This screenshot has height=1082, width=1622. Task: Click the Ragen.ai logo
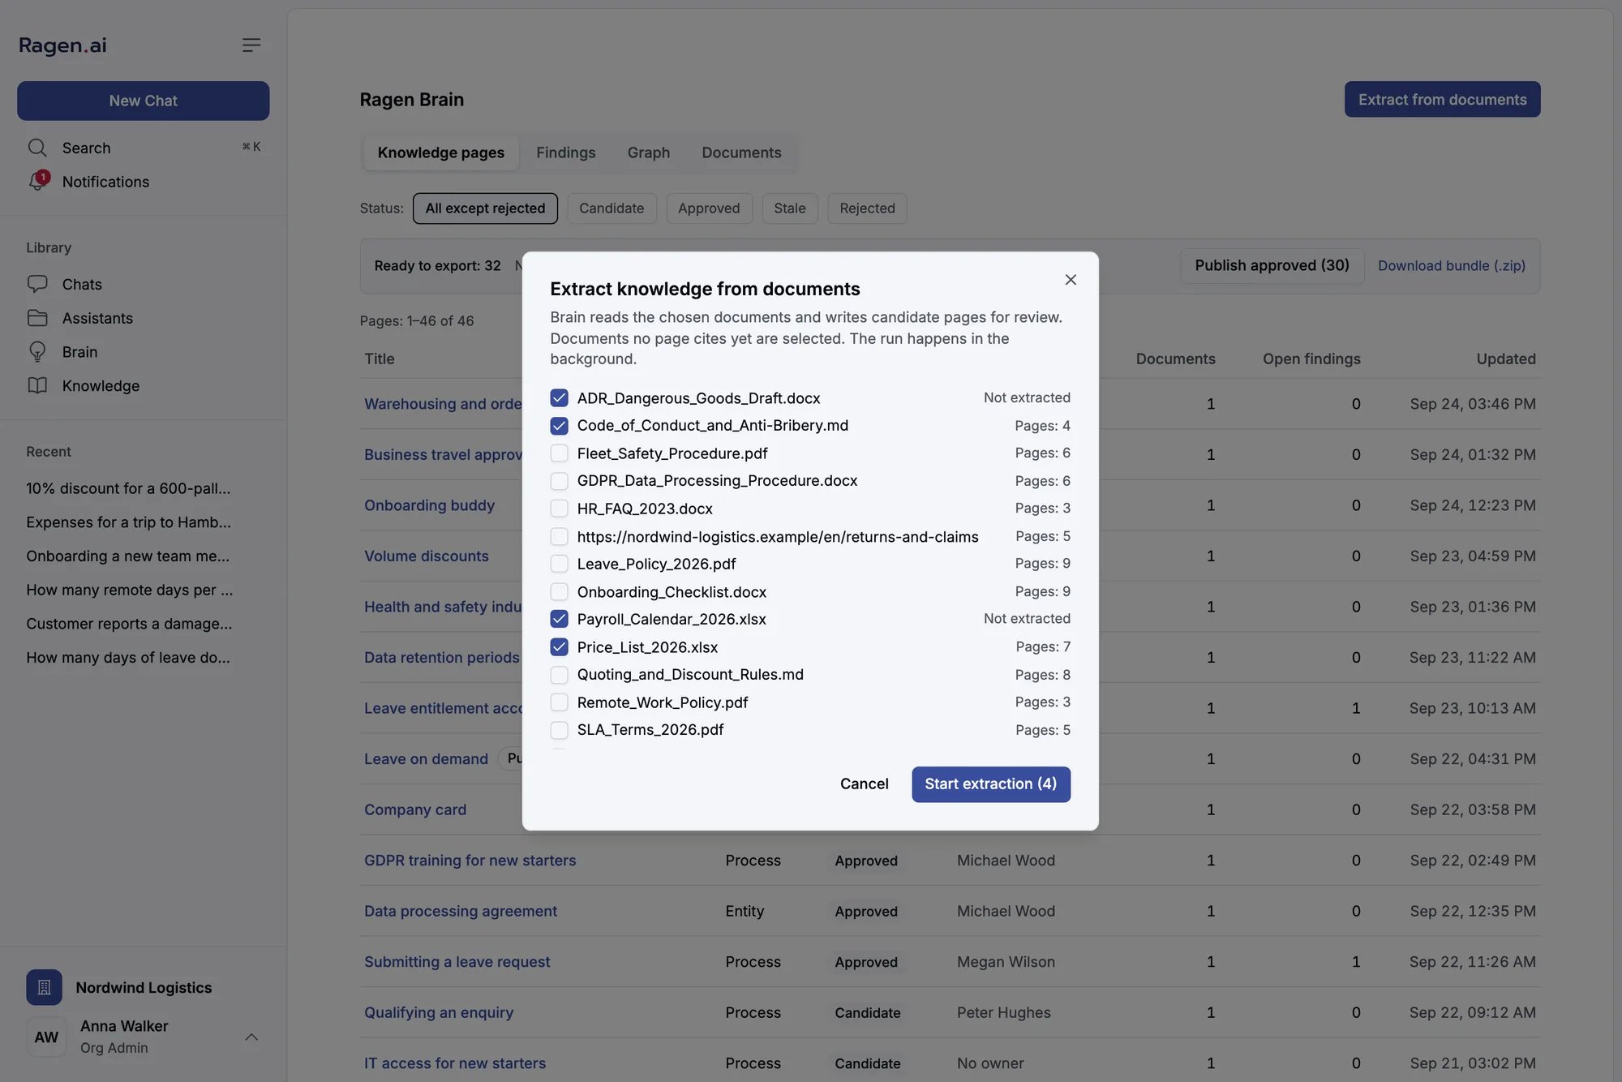click(x=62, y=45)
